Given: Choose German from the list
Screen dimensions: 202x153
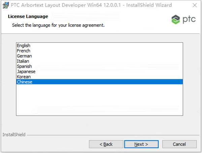Looking at the screenshot, I should point(99,56).
